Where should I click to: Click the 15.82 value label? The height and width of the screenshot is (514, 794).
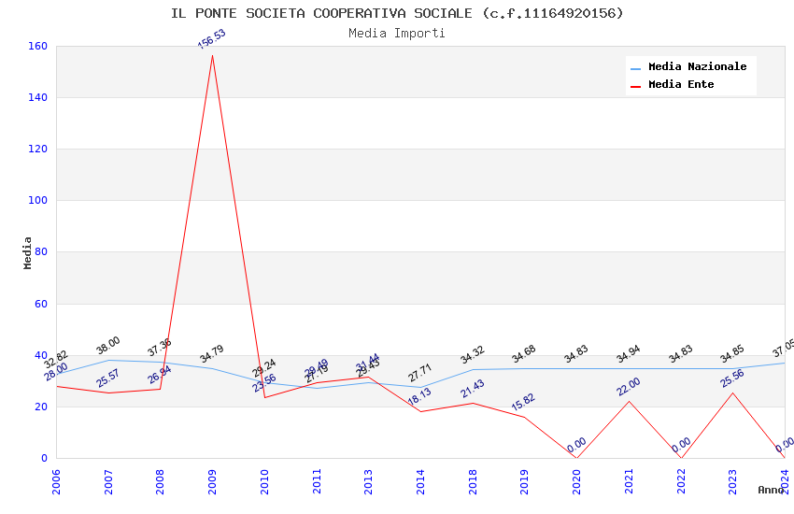(523, 402)
